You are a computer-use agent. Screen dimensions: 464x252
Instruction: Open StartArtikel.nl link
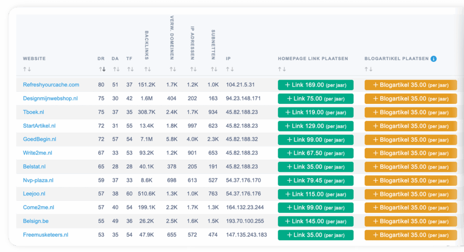[x=39, y=126]
